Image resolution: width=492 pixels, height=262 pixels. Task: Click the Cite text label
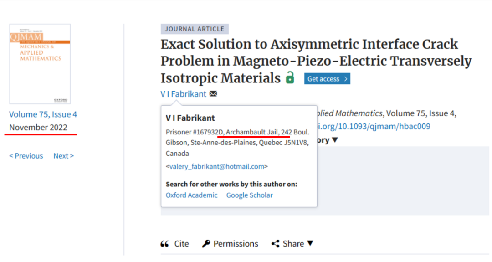click(181, 244)
